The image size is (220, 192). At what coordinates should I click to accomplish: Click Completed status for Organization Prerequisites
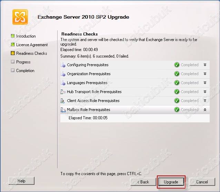(x=190, y=74)
